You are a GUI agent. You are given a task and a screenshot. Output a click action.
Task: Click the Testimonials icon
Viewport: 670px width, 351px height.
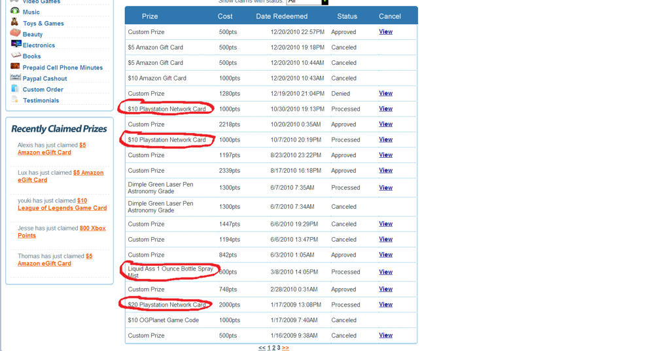(x=15, y=100)
